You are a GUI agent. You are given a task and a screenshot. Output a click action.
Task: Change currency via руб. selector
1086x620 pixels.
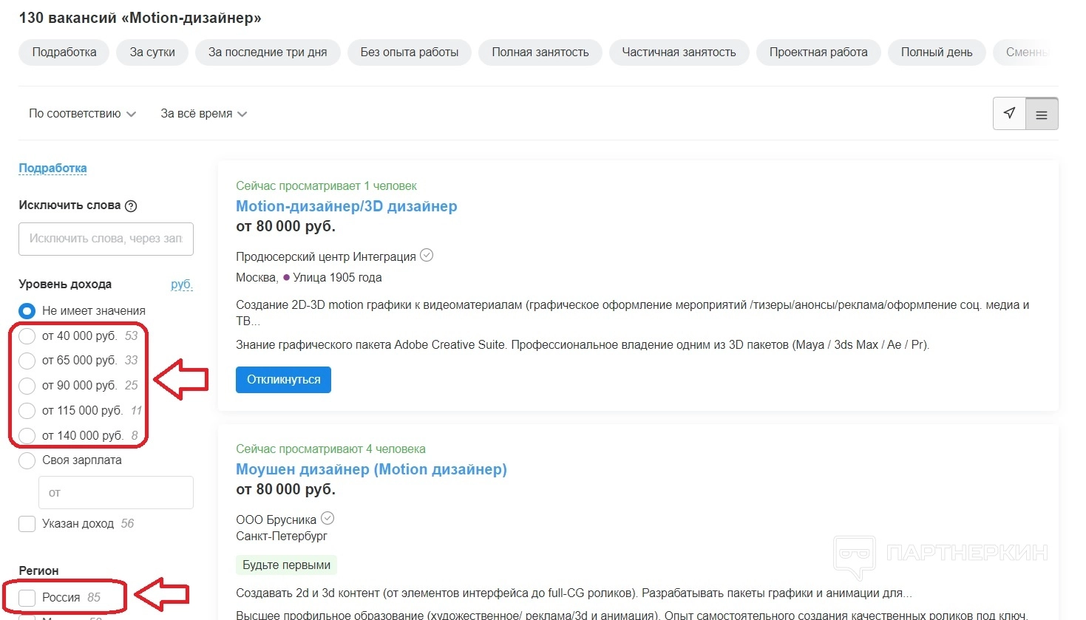point(181,285)
